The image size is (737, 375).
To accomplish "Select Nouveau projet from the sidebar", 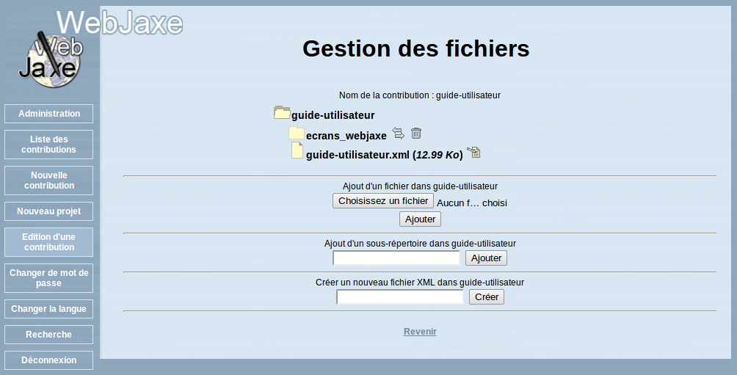I will pyautogui.click(x=49, y=211).
